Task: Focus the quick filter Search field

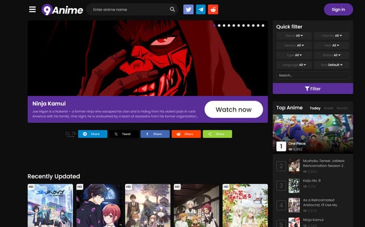Action: click(313, 75)
